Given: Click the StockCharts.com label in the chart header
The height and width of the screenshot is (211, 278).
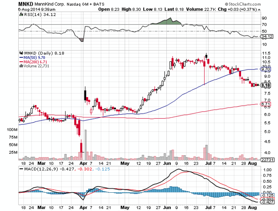Looking at the screenshot, I should coord(243,4).
